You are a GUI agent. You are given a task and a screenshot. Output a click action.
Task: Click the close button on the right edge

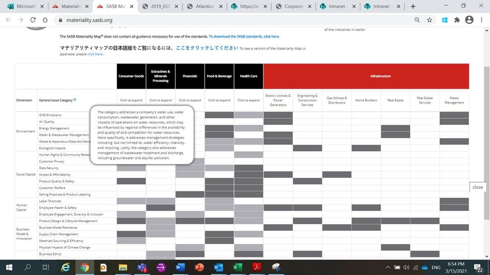click(x=478, y=187)
